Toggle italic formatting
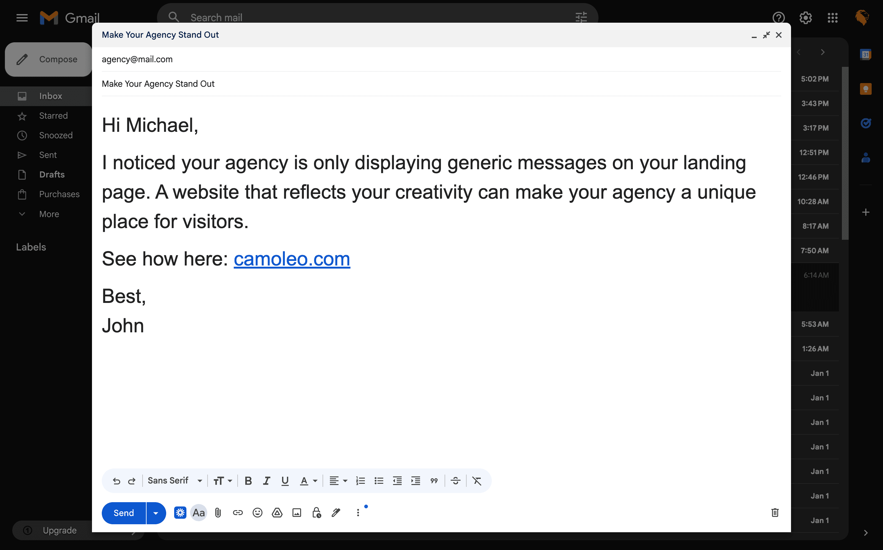This screenshot has width=883, height=550. tap(266, 480)
